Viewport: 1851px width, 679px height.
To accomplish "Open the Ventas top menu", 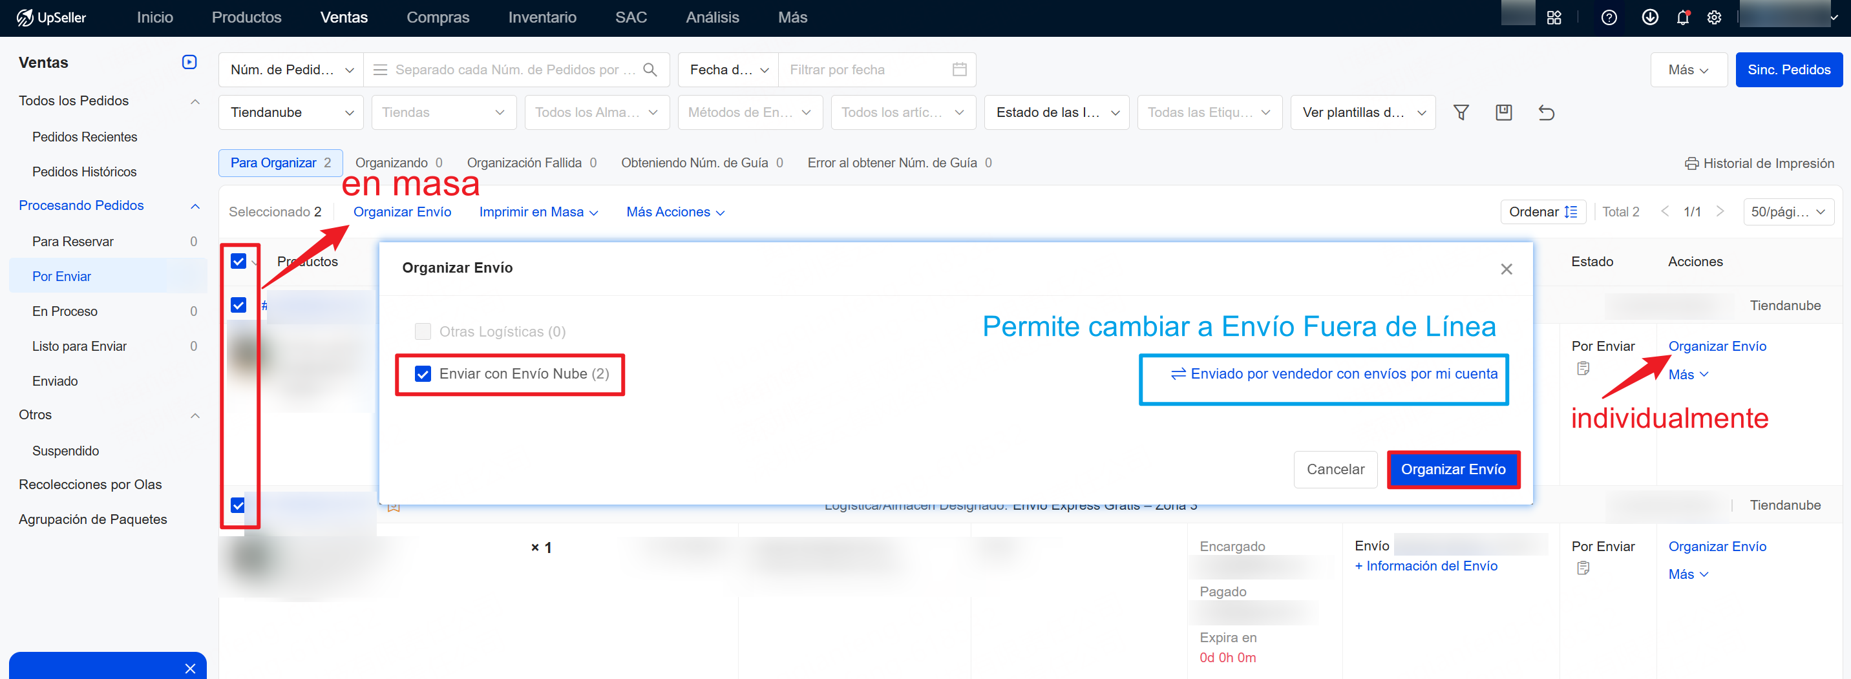I will (x=343, y=17).
